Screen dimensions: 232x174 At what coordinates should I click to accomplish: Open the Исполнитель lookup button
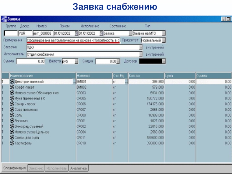[x=141, y=54]
